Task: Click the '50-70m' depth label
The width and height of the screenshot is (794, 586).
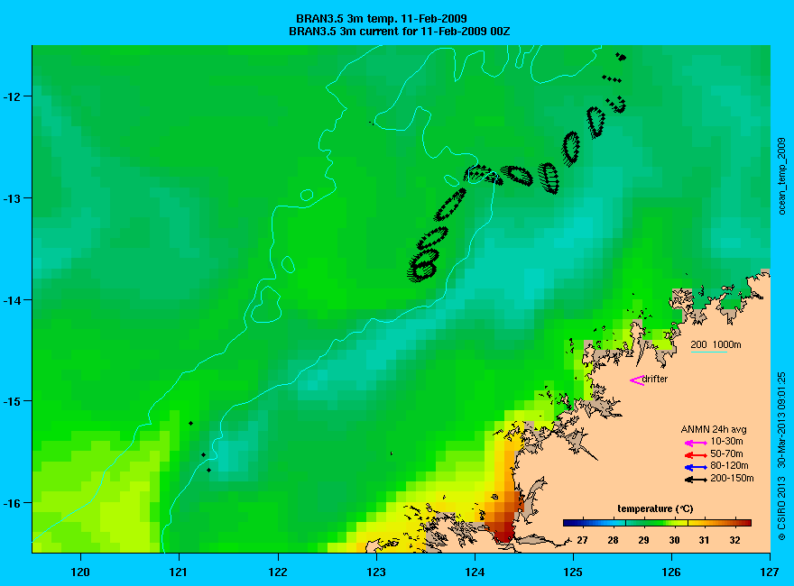Action: click(726, 453)
